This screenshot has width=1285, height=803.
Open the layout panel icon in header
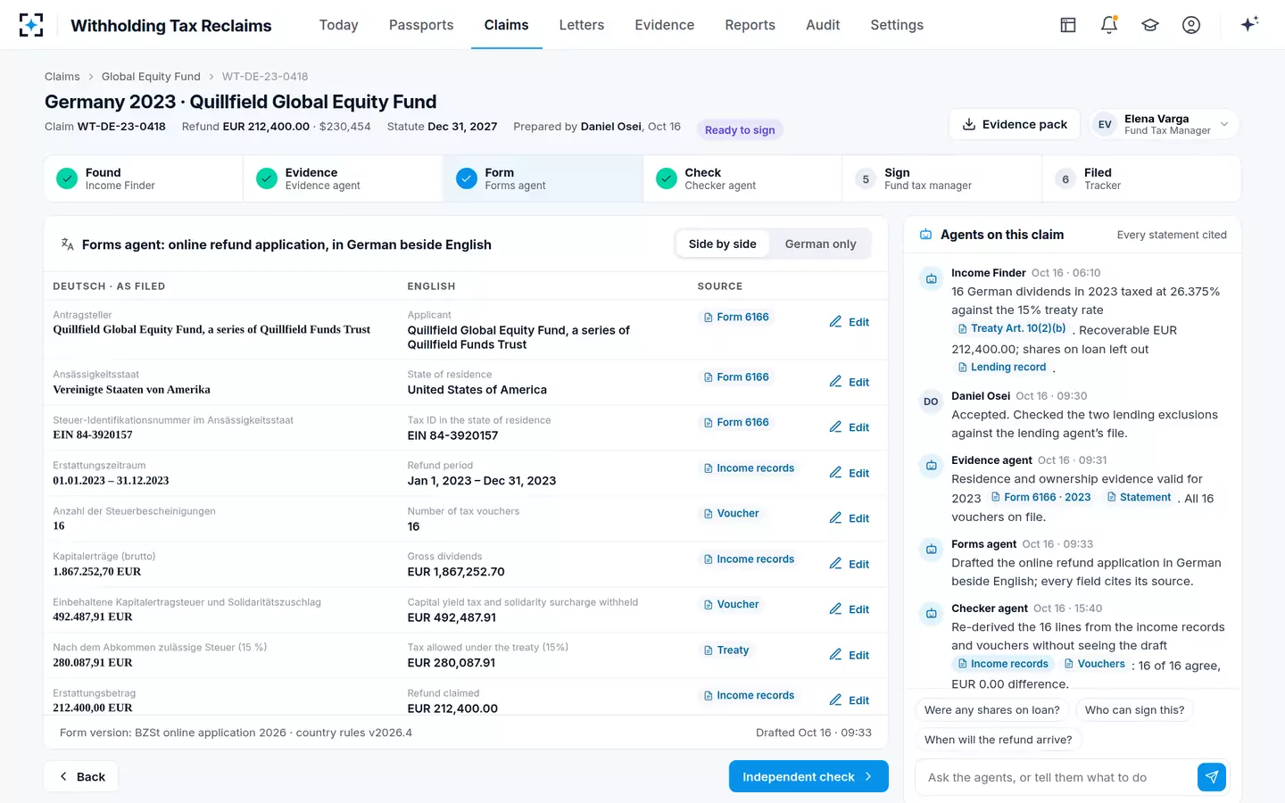coord(1068,25)
